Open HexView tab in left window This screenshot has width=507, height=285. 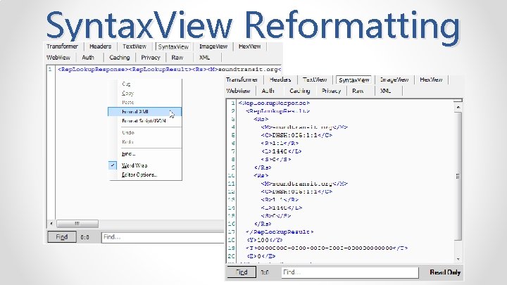coord(249,46)
